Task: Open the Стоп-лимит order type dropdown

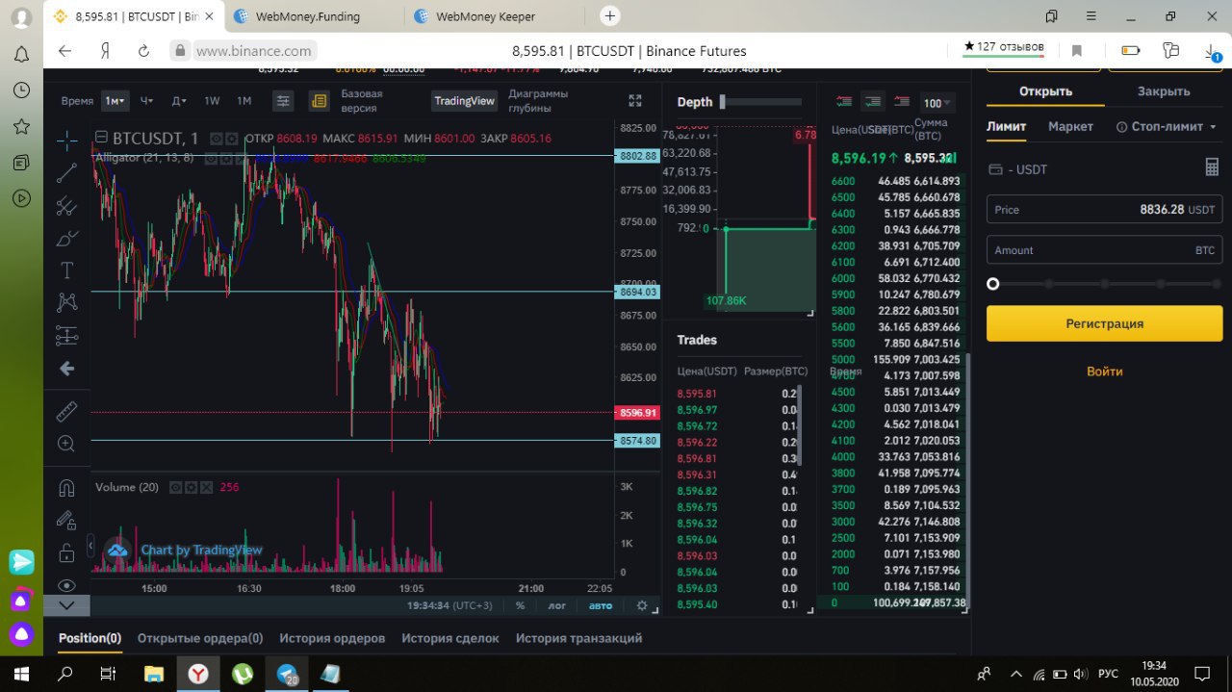Action: click(1166, 127)
